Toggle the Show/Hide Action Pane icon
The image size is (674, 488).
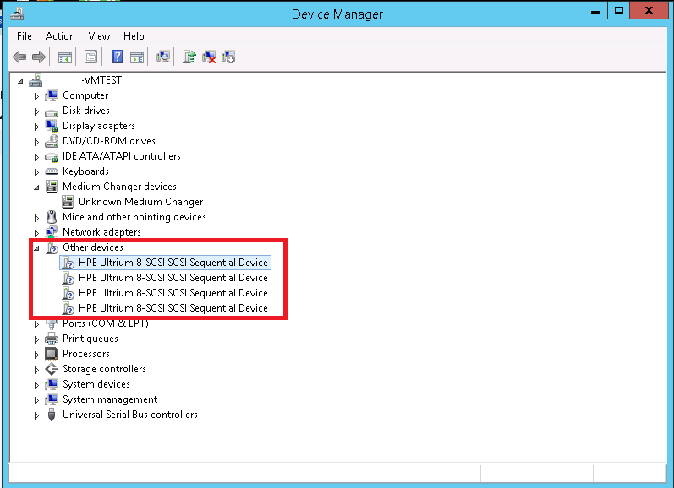[x=137, y=57]
